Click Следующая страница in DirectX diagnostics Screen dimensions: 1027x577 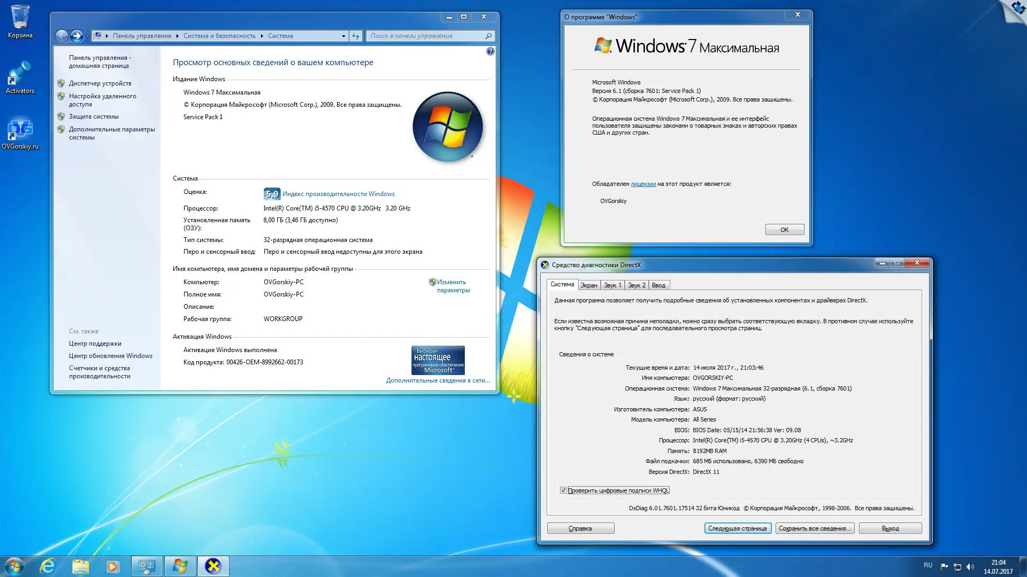click(x=738, y=528)
